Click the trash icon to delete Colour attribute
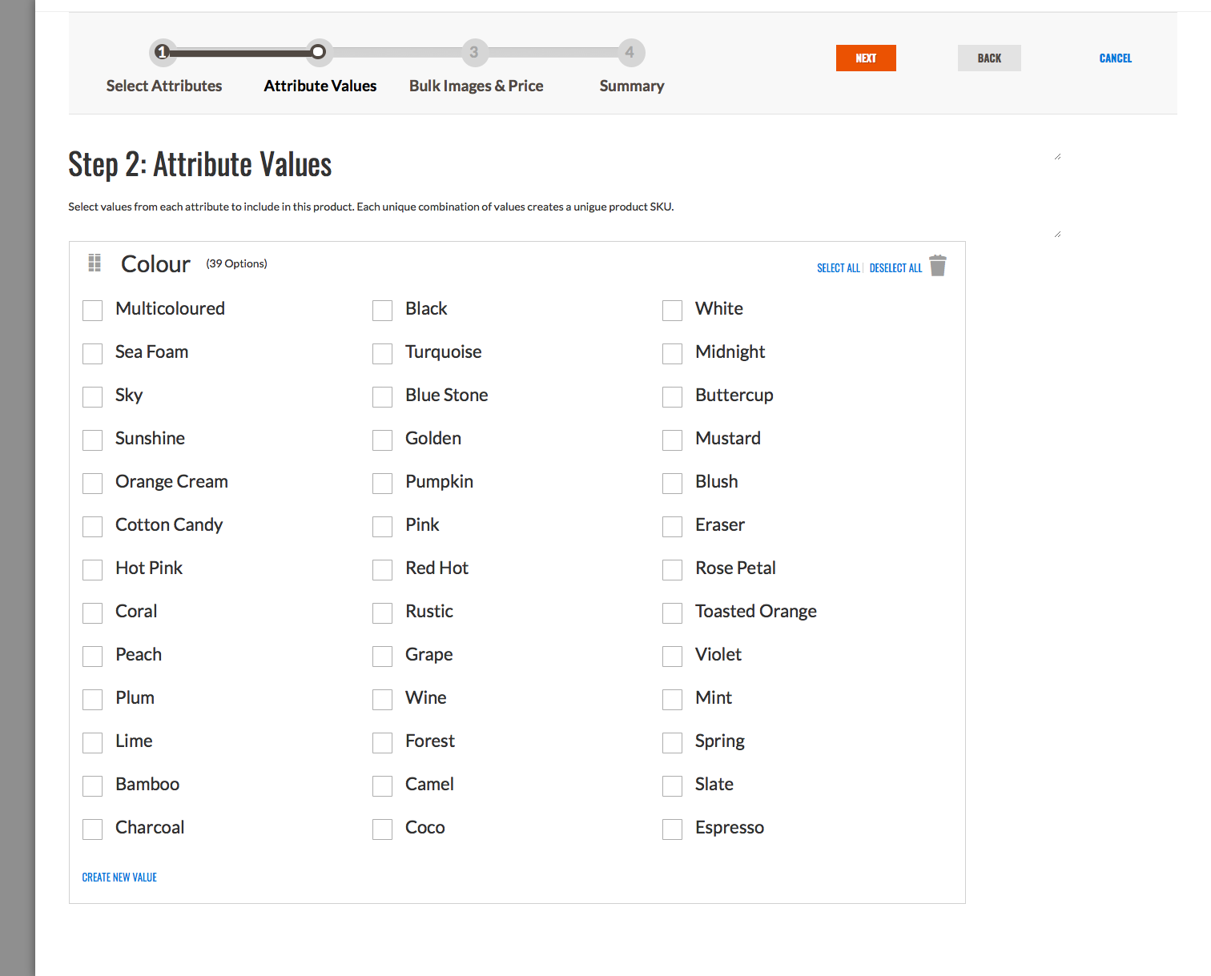Viewport: 1211px width, 976px height. point(938,265)
